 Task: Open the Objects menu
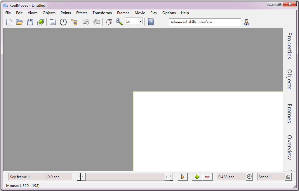[49, 13]
